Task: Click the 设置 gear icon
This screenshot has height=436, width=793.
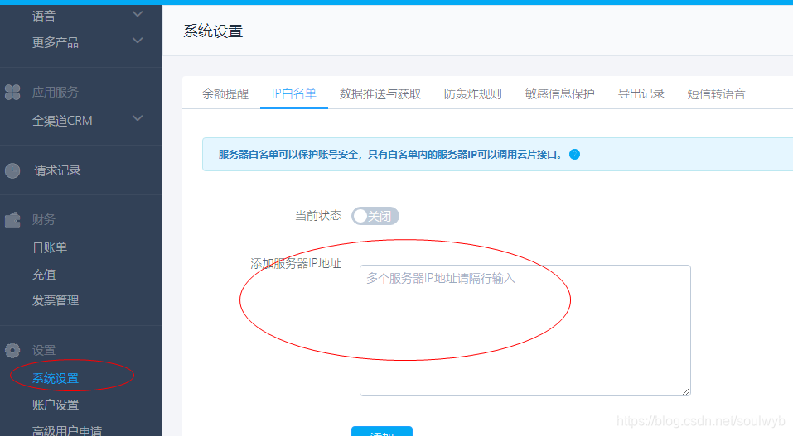Action: (x=12, y=350)
